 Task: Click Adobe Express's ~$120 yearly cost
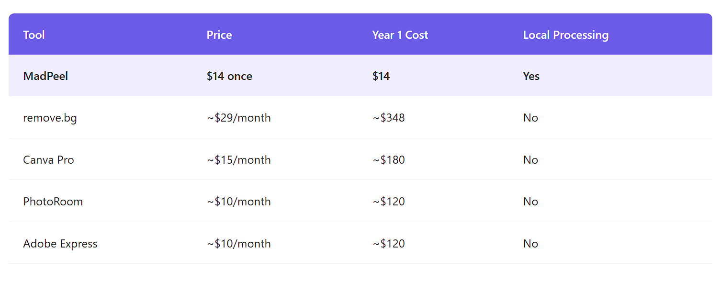coord(388,244)
